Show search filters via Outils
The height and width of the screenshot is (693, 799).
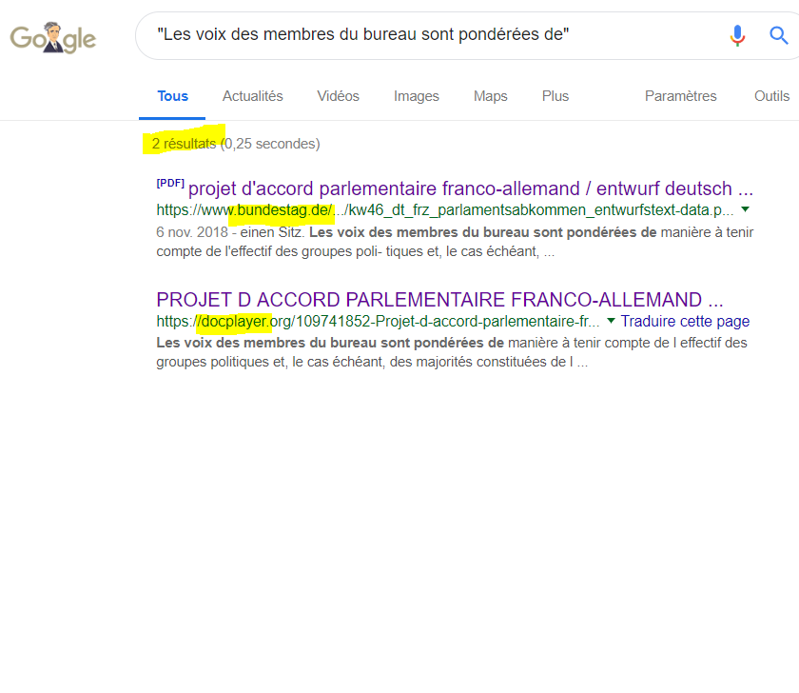[x=771, y=96]
